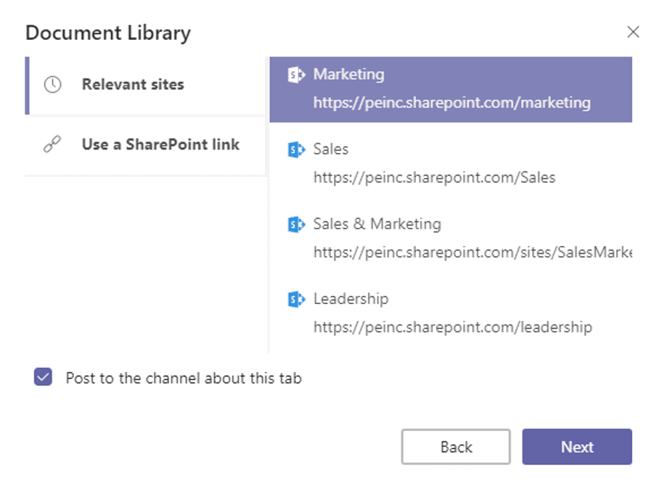Click the sites/SalesMarke URL text
This screenshot has width=656, height=492.
[472, 253]
